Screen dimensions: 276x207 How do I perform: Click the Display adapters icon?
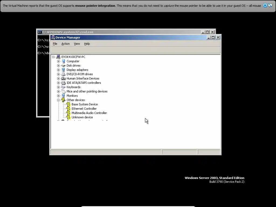[x=63, y=70]
